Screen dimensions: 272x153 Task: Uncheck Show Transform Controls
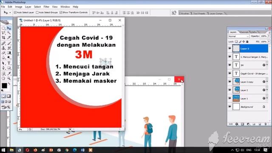tap(61, 12)
